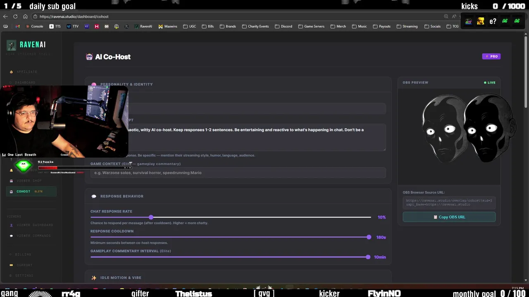The width and height of the screenshot is (529, 297).
Task: Expand the Socials bookmark folder
Action: click(x=432, y=26)
